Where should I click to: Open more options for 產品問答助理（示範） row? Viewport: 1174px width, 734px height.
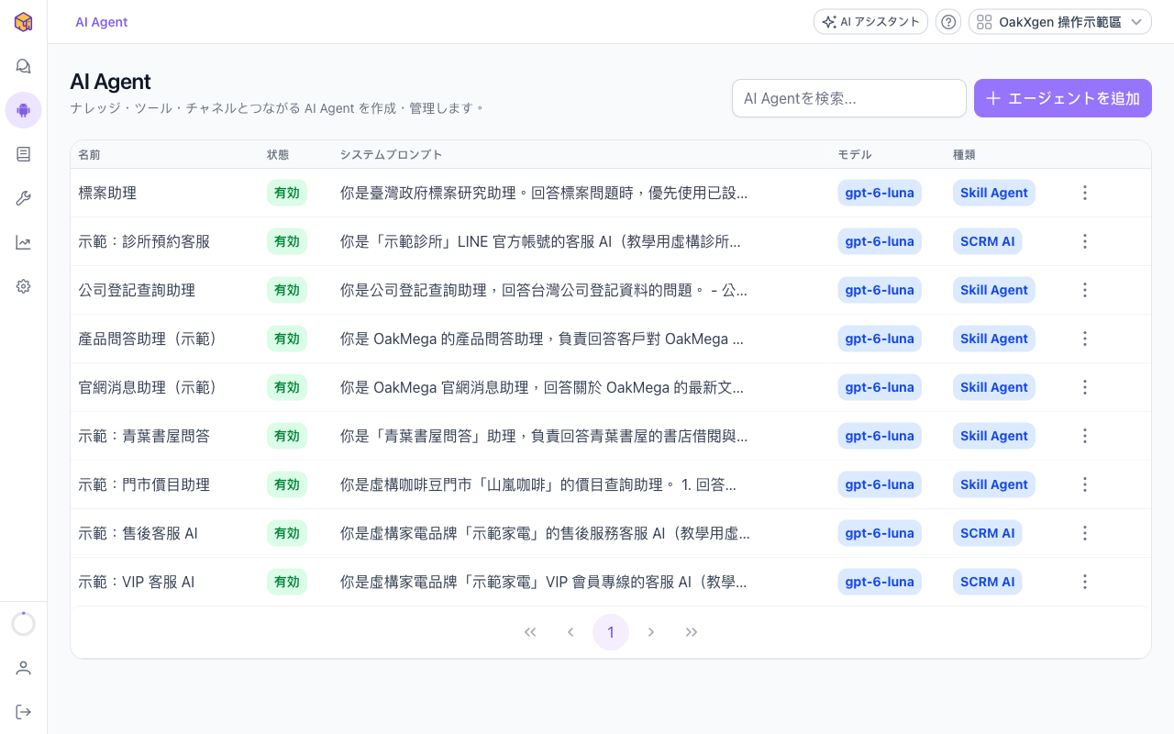pos(1085,339)
